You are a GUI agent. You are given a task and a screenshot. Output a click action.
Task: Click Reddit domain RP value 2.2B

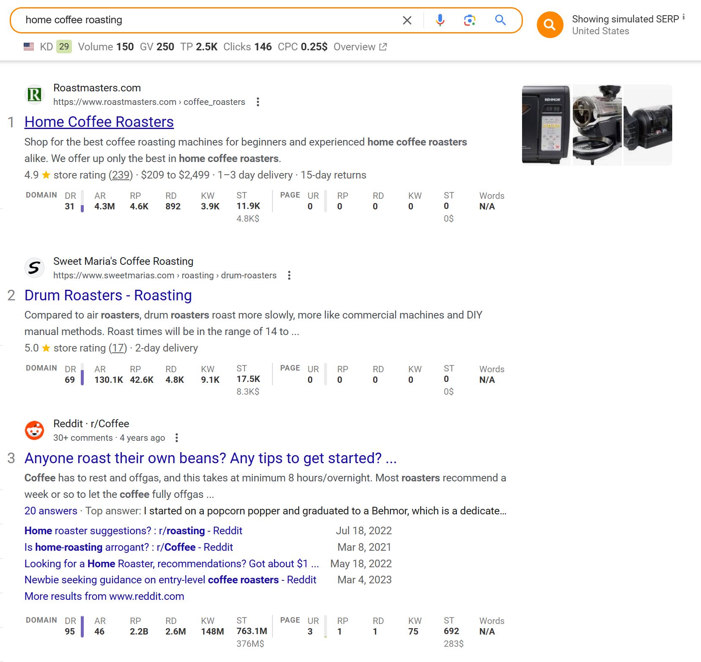(x=139, y=632)
